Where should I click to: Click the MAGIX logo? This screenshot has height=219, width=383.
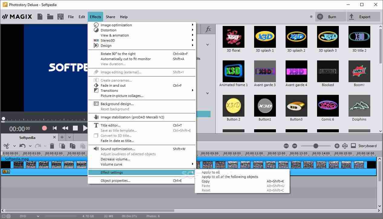point(17,17)
